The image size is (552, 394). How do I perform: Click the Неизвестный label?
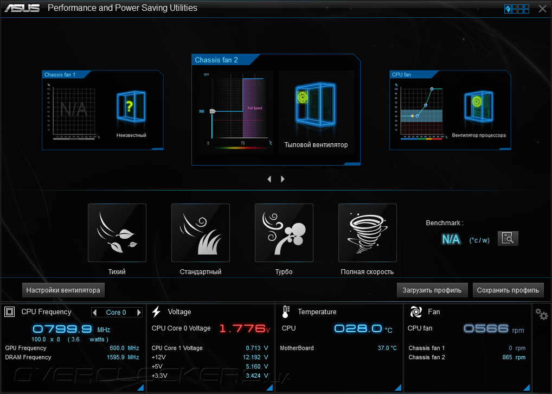coord(131,135)
